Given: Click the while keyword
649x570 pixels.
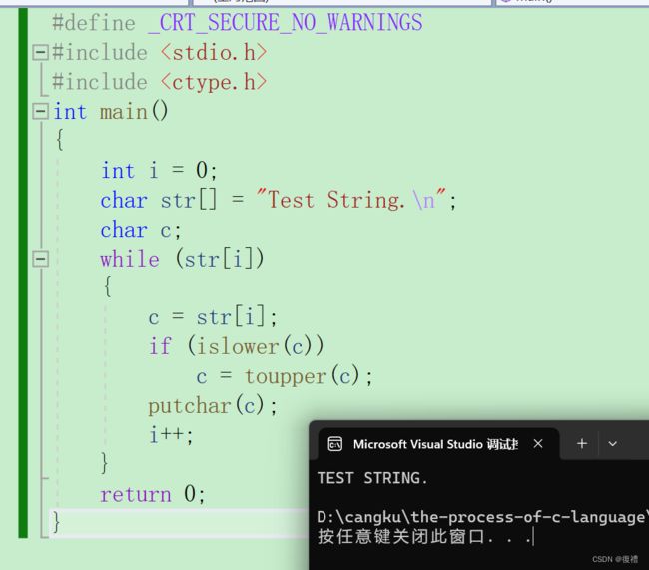Looking at the screenshot, I should (130, 260).
